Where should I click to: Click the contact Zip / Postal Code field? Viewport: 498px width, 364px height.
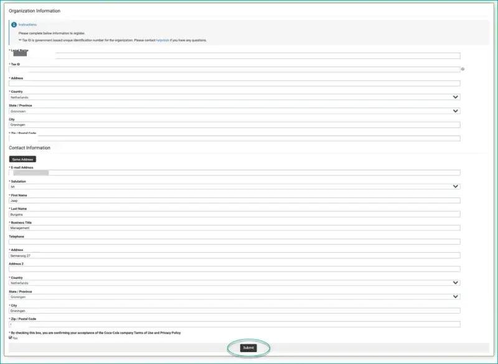pos(234,324)
